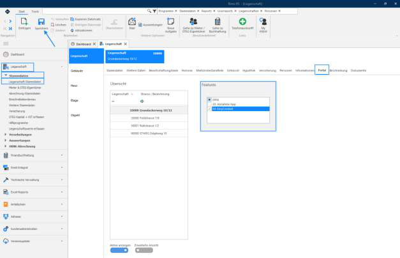Viewport: 400px width, 258px height.
Task: Click the Auswertungen ribbon button
Action: tap(151, 25)
